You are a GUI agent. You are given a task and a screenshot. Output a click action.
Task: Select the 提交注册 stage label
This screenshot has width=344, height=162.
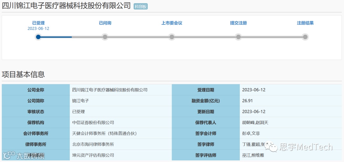[239, 23]
